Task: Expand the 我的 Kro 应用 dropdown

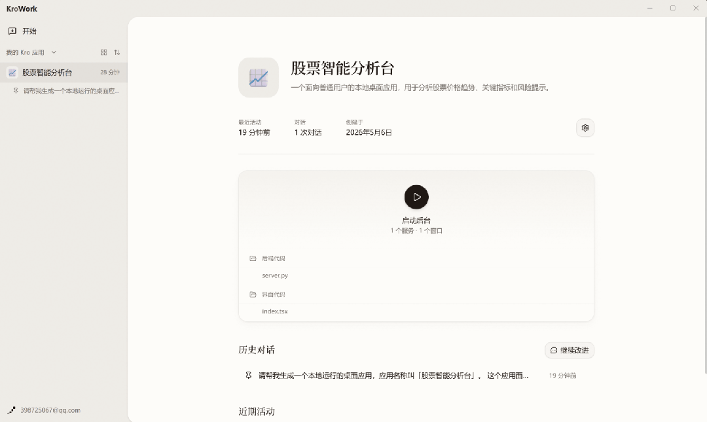Action: [x=54, y=52]
